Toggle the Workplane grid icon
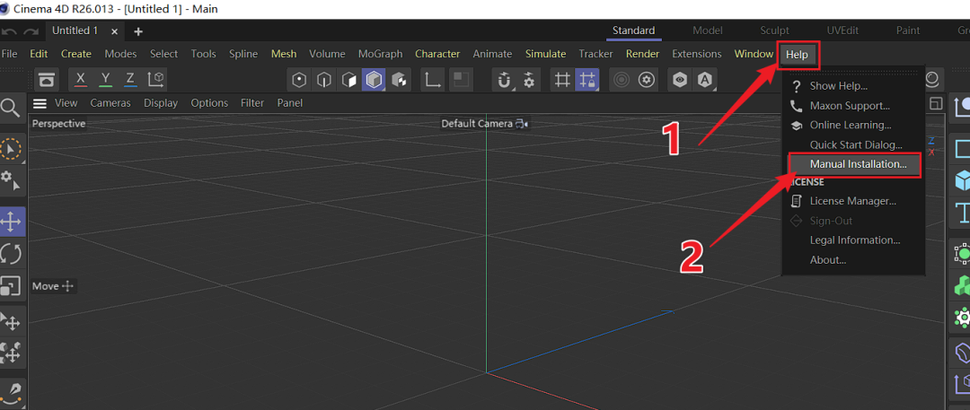Screen dimensions: 970x410 (x=562, y=80)
